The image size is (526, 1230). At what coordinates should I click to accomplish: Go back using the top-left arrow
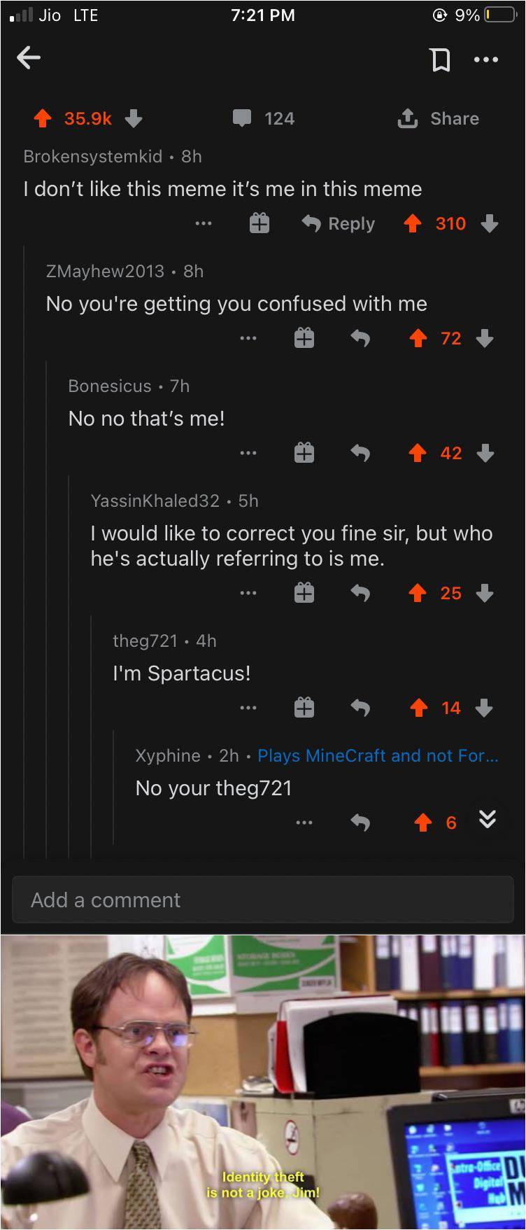coord(28,58)
